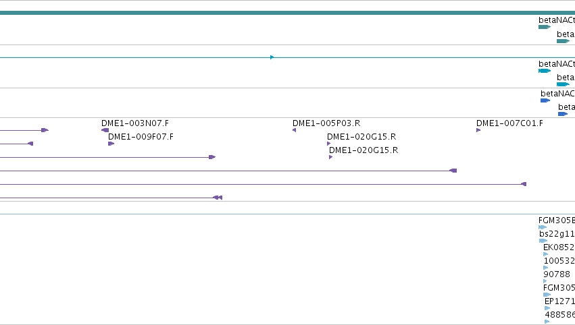Viewport: 575px width, 325px height.
Task: Select the EP1271 EST label
Action: click(x=559, y=301)
